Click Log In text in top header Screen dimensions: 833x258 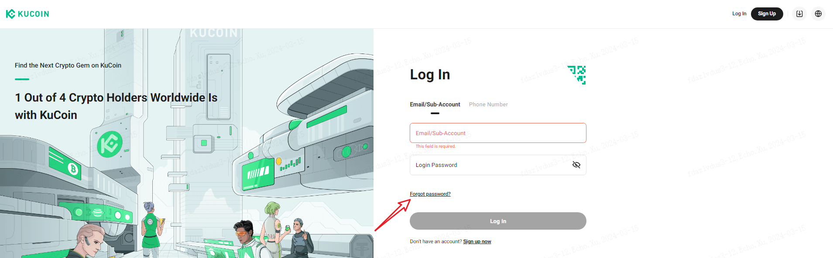click(x=739, y=14)
